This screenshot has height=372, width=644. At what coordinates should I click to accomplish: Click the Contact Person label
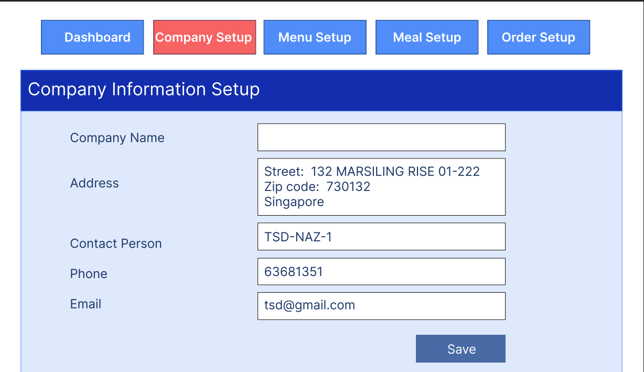pyautogui.click(x=116, y=243)
